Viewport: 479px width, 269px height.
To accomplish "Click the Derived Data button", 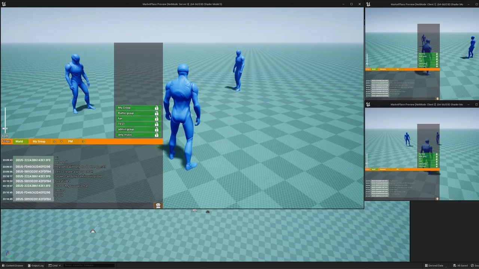I will tap(434, 266).
